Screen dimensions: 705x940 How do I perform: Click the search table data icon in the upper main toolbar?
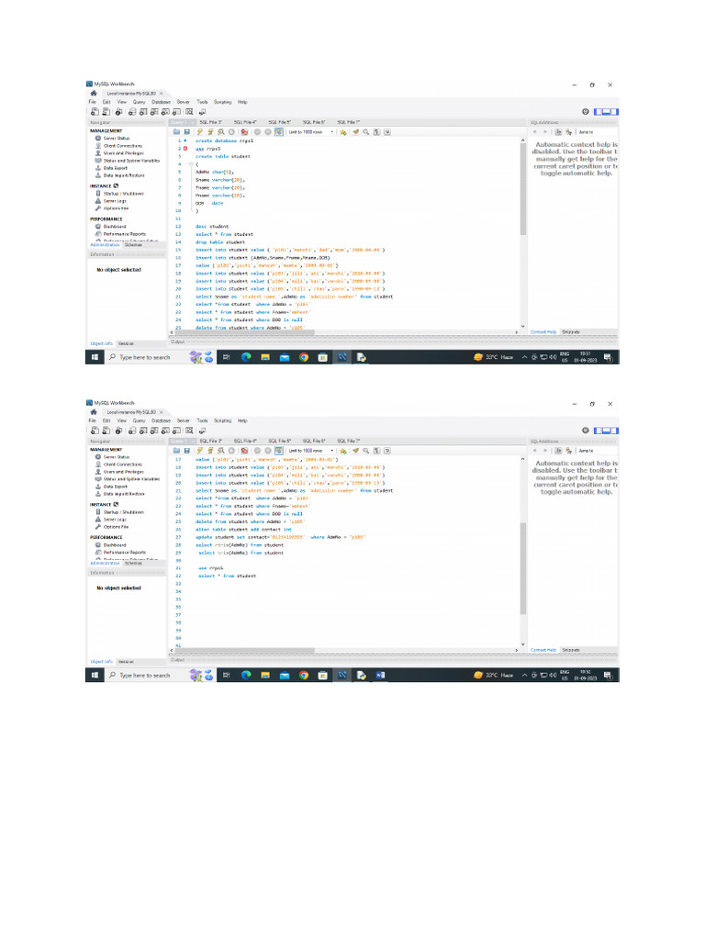[x=189, y=111]
